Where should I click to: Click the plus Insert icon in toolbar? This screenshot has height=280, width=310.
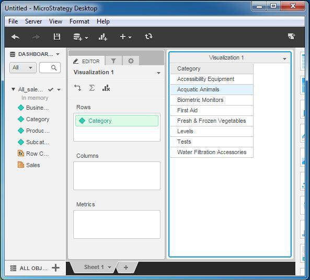pyautogui.click(x=122, y=37)
